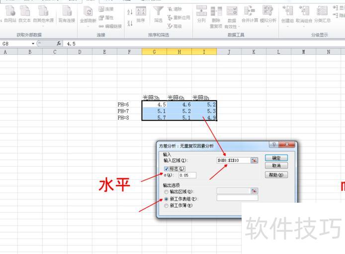The height and width of the screenshot is (254, 345).
Task: Open the Sort (排序) dialog
Action: coord(141,14)
